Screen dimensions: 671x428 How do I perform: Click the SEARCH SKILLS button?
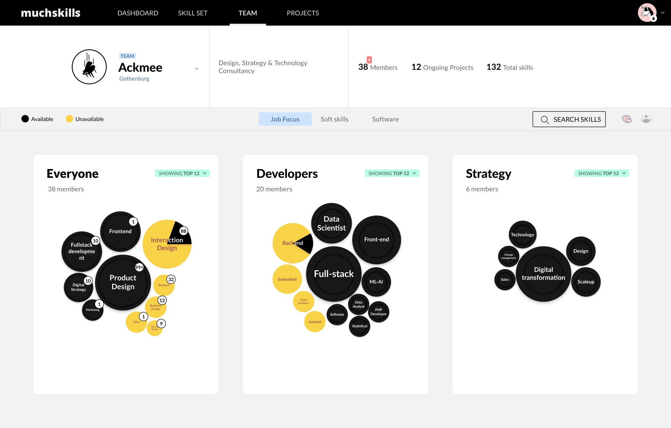tap(569, 119)
